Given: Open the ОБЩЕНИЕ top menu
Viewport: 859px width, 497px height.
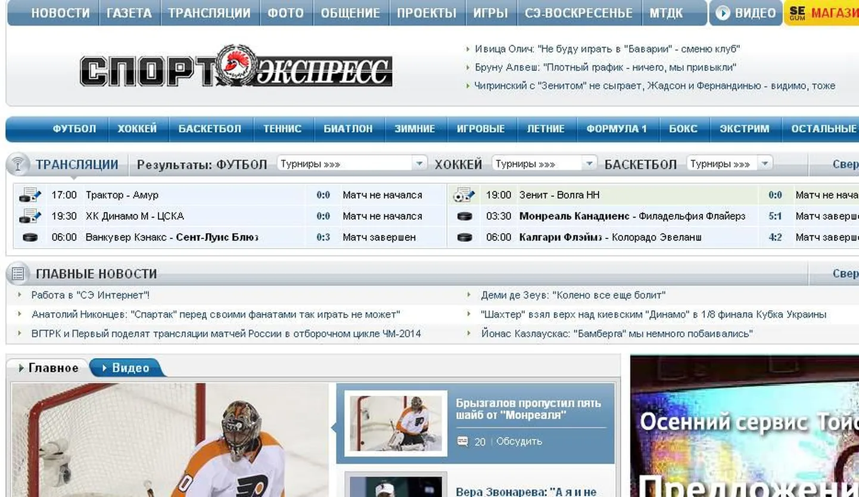Looking at the screenshot, I should pos(350,13).
